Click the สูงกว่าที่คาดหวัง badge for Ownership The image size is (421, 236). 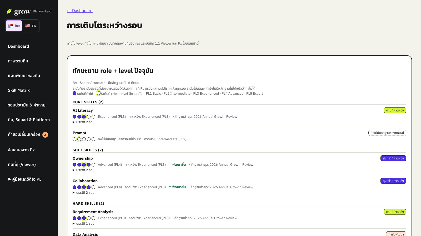point(393,158)
